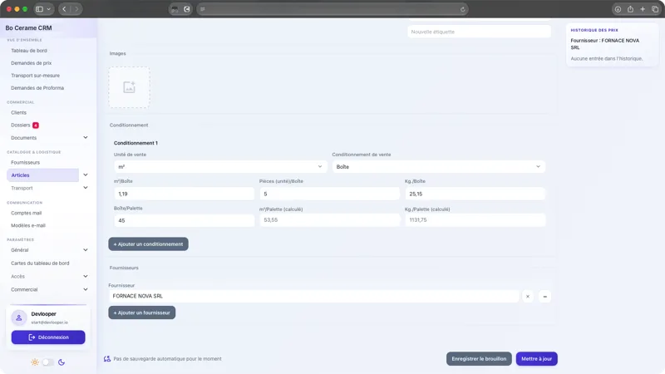The width and height of the screenshot is (665, 374).
Task: Open the Fournisseurs page
Action: [26, 162]
